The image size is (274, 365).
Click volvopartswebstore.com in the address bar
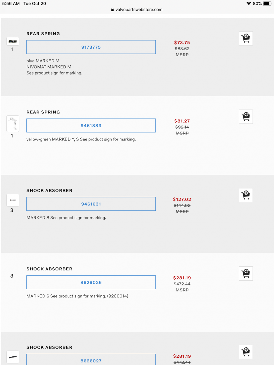tap(139, 9)
